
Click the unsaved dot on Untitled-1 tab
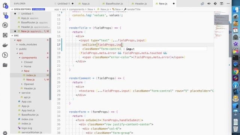[x=72, y=3]
